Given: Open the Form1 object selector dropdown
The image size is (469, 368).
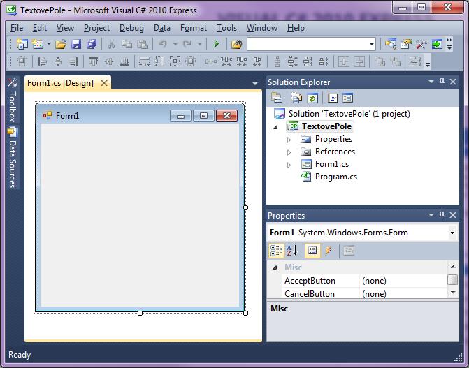Looking at the screenshot, I should point(452,233).
